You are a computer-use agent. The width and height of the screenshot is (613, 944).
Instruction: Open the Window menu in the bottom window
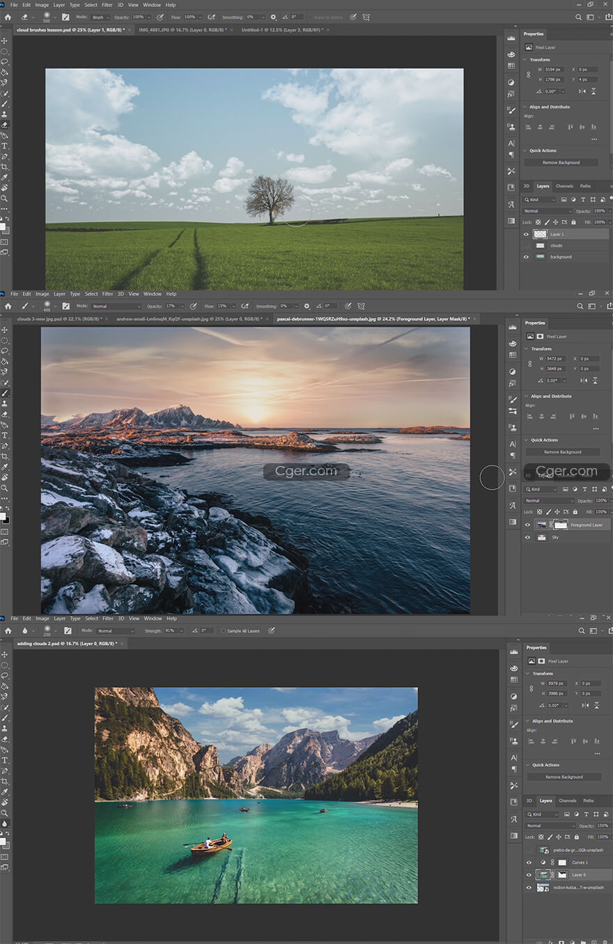point(153,619)
